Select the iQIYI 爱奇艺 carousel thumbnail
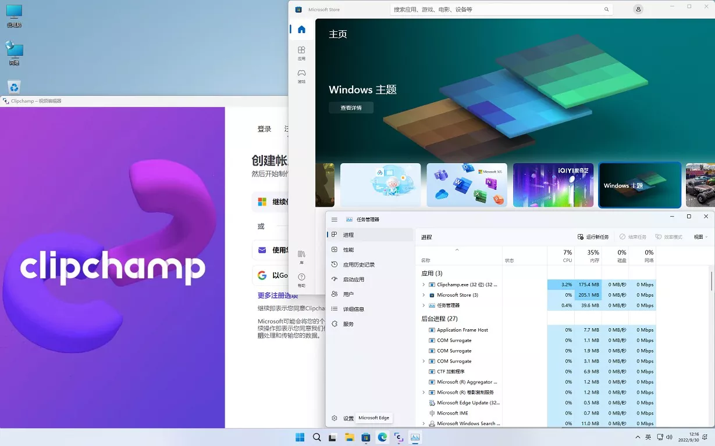Image resolution: width=715 pixels, height=446 pixels. pyautogui.click(x=553, y=185)
